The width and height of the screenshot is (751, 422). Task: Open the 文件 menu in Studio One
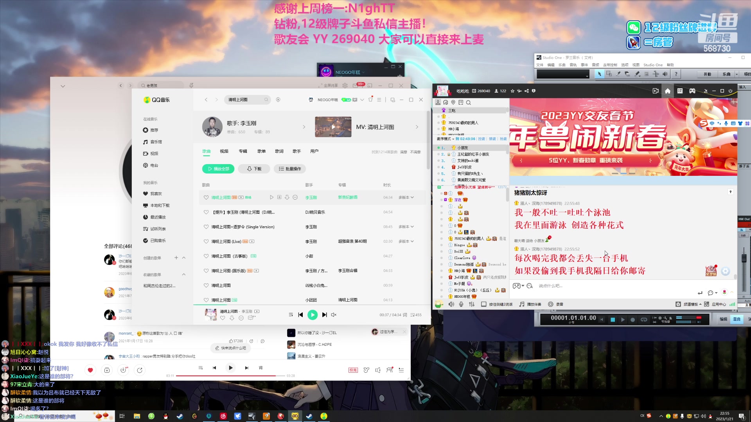pos(540,65)
